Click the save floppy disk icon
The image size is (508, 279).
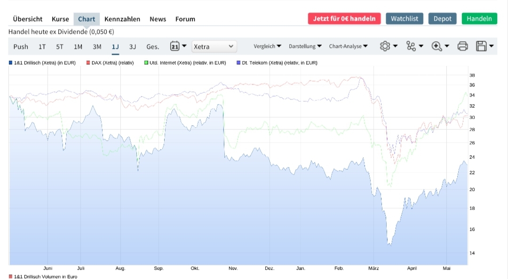pyautogui.click(x=481, y=46)
